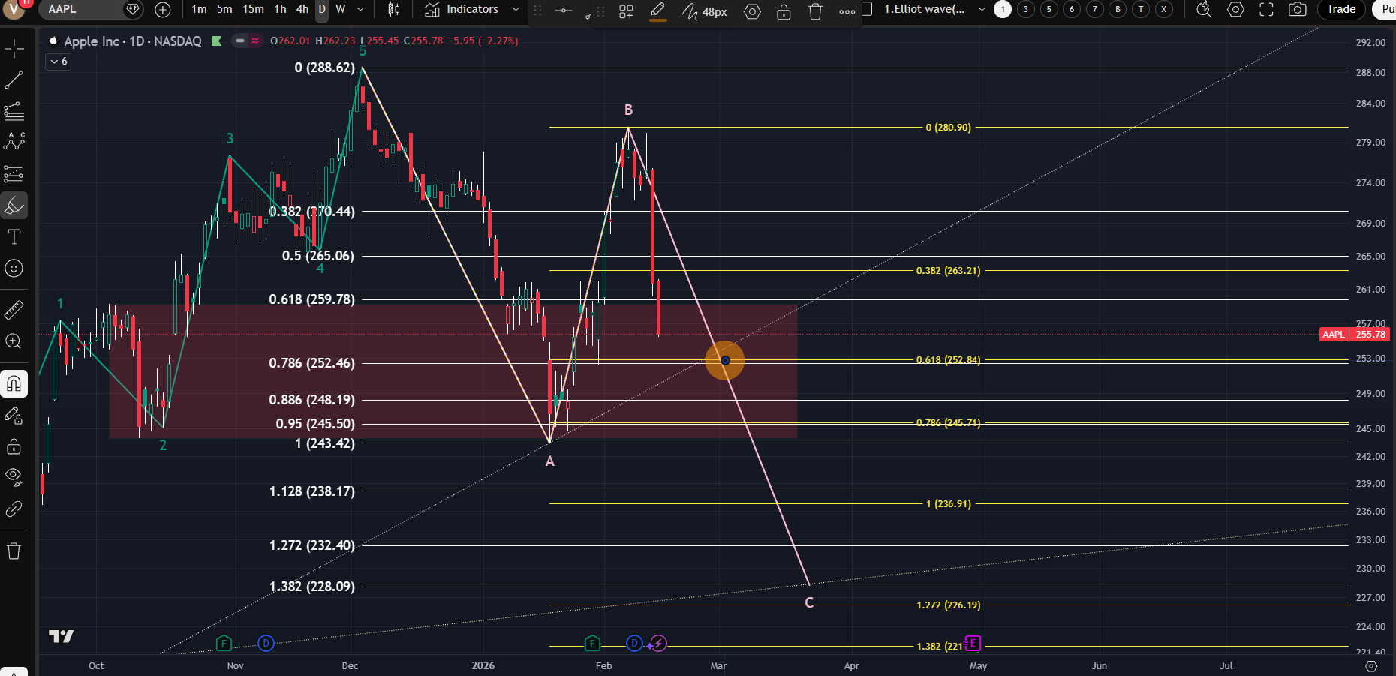This screenshot has height=676, width=1396.
Task: Click the Trade button
Action: click(x=1340, y=10)
